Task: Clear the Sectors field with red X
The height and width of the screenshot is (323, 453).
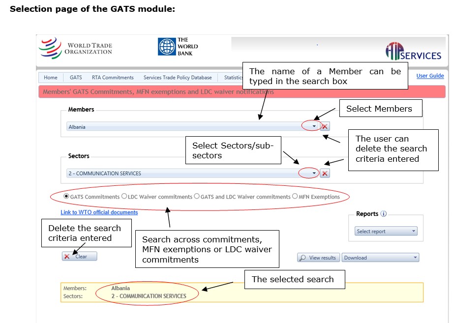Action: [x=325, y=174]
